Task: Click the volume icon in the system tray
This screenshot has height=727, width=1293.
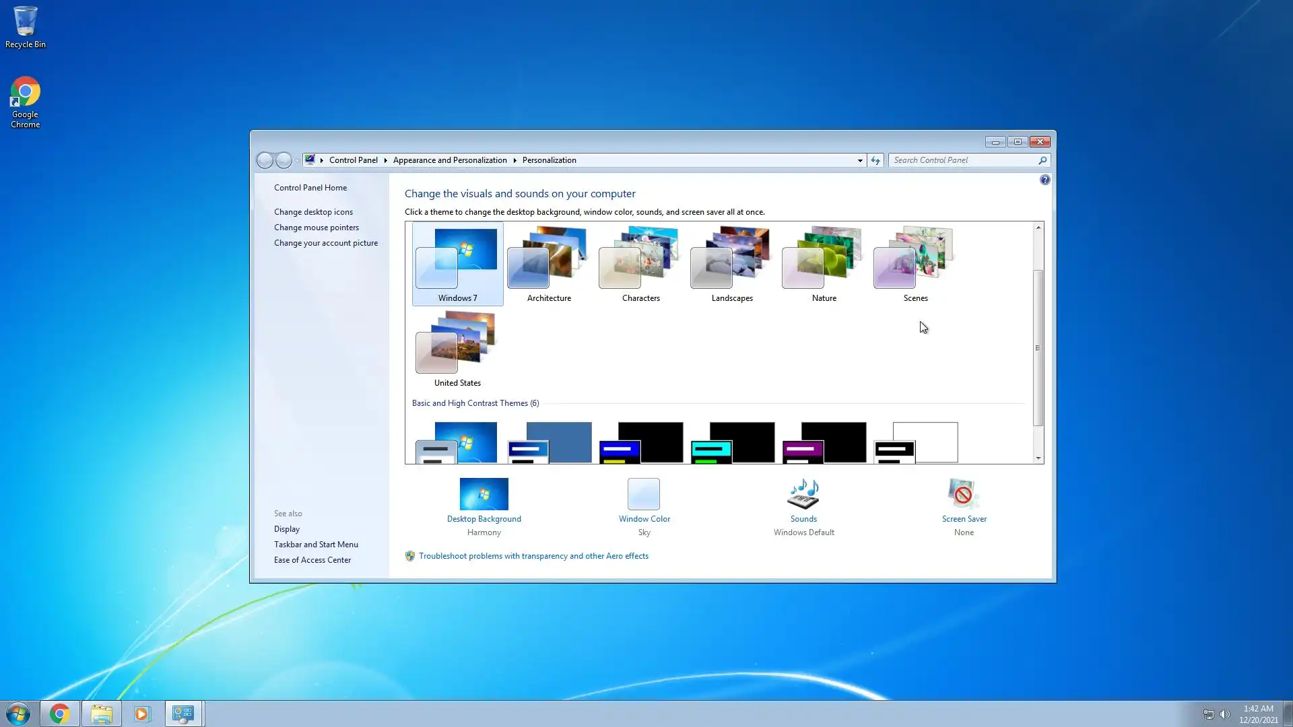Action: [x=1225, y=714]
